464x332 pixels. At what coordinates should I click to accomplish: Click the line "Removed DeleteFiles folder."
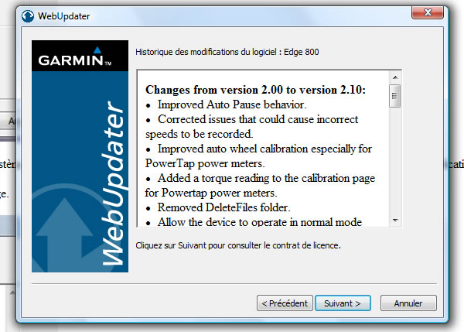(x=223, y=207)
